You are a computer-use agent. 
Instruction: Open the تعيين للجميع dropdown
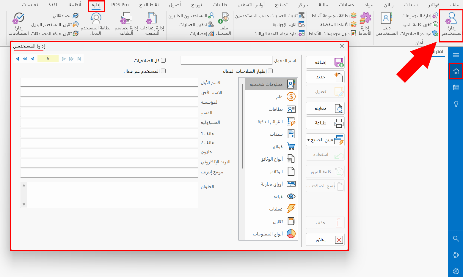tap(325, 140)
